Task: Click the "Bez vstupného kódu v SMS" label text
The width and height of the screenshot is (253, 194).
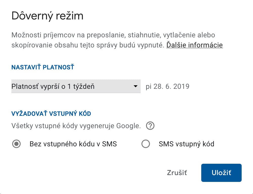Action: [73, 144]
